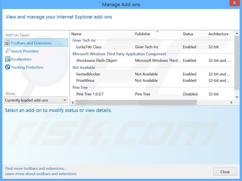
Task: Click Enabled status of LuckyTab Class
Action: (190, 47)
